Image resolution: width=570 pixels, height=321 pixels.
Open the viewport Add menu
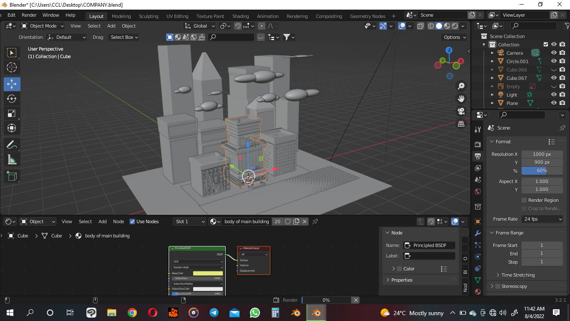111,26
